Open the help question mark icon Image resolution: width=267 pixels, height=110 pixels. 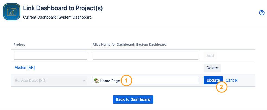tap(262, 13)
